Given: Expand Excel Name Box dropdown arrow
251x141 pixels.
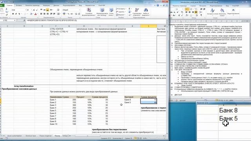Looking at the screenshot, I should 15,20.
